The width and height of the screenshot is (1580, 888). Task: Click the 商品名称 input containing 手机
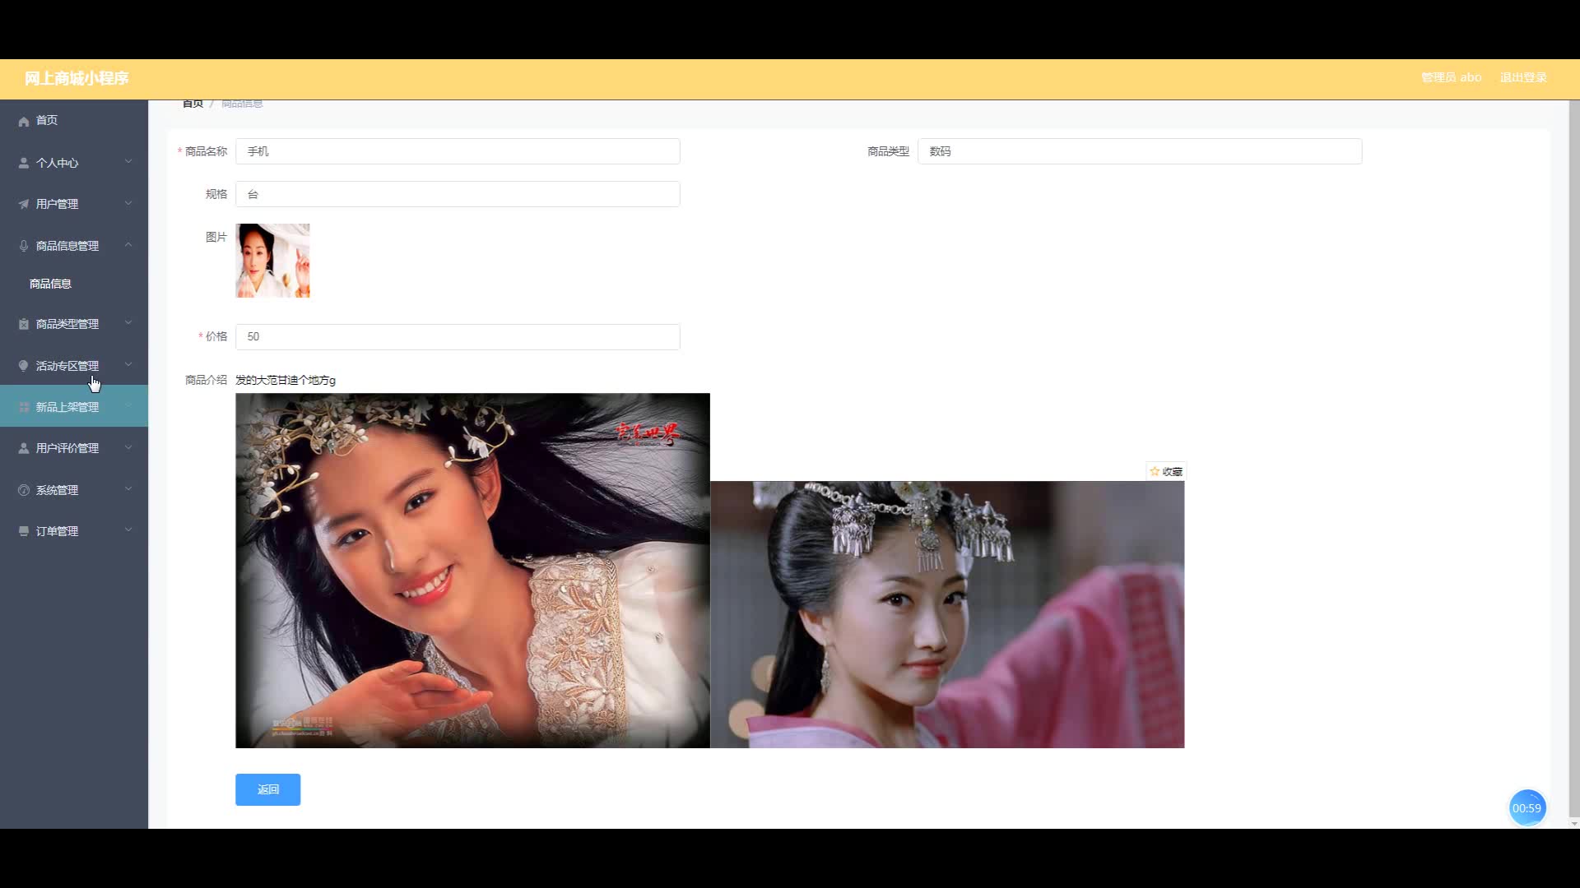[458, 151]
